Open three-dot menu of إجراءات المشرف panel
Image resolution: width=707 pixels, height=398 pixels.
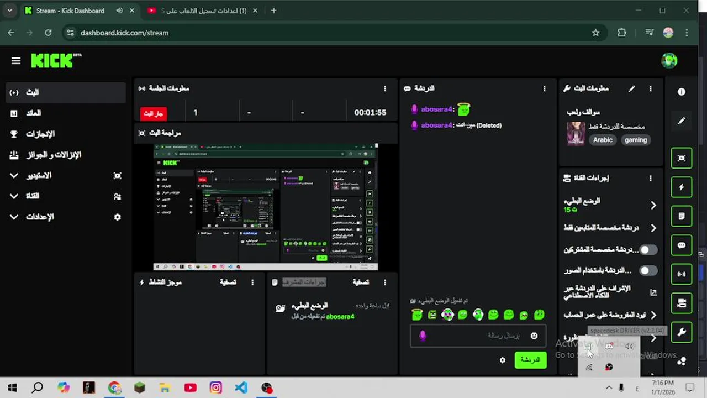385,282
